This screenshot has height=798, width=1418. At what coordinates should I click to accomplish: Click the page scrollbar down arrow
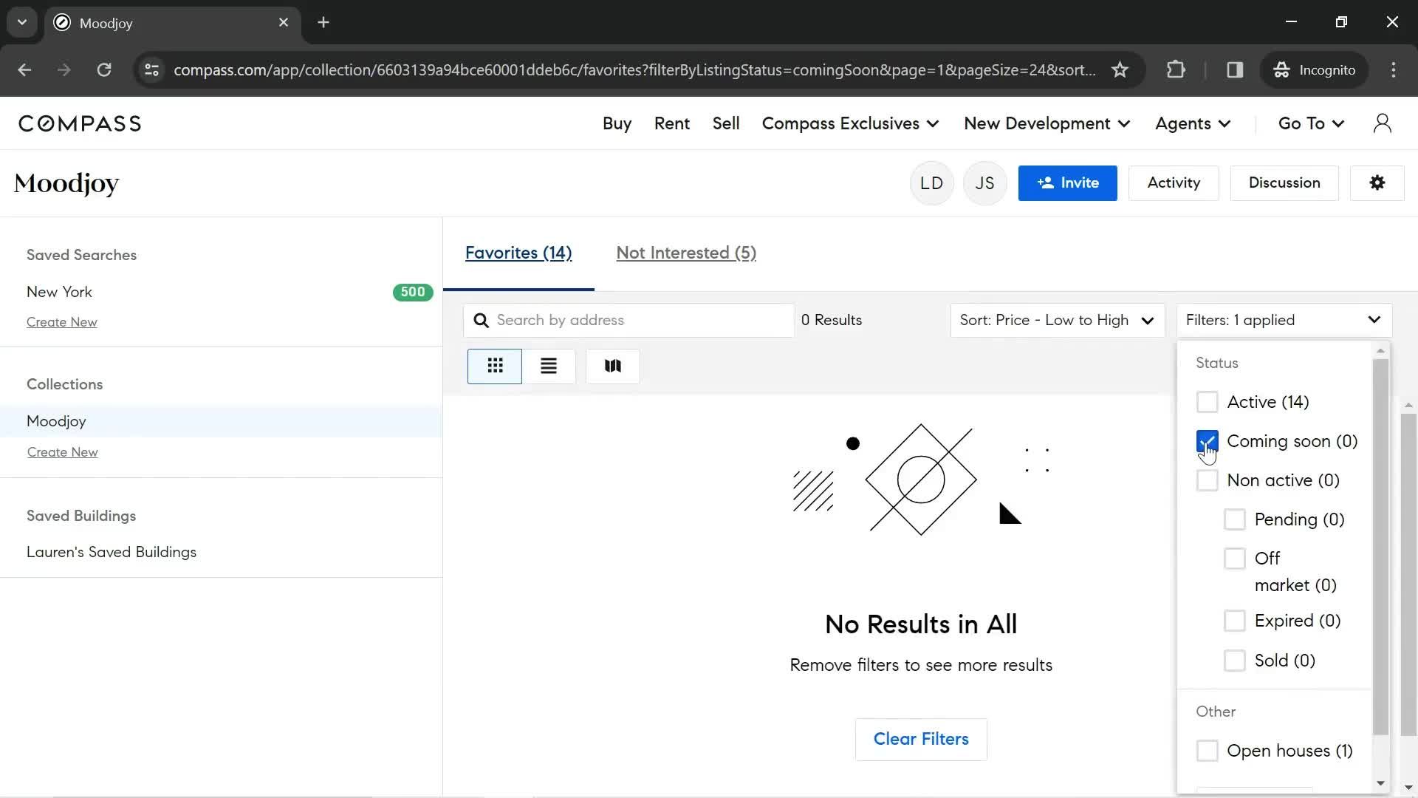click(x=1408, y=788)
